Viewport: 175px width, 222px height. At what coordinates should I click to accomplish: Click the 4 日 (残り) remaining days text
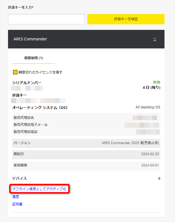(x=152, y=87)
